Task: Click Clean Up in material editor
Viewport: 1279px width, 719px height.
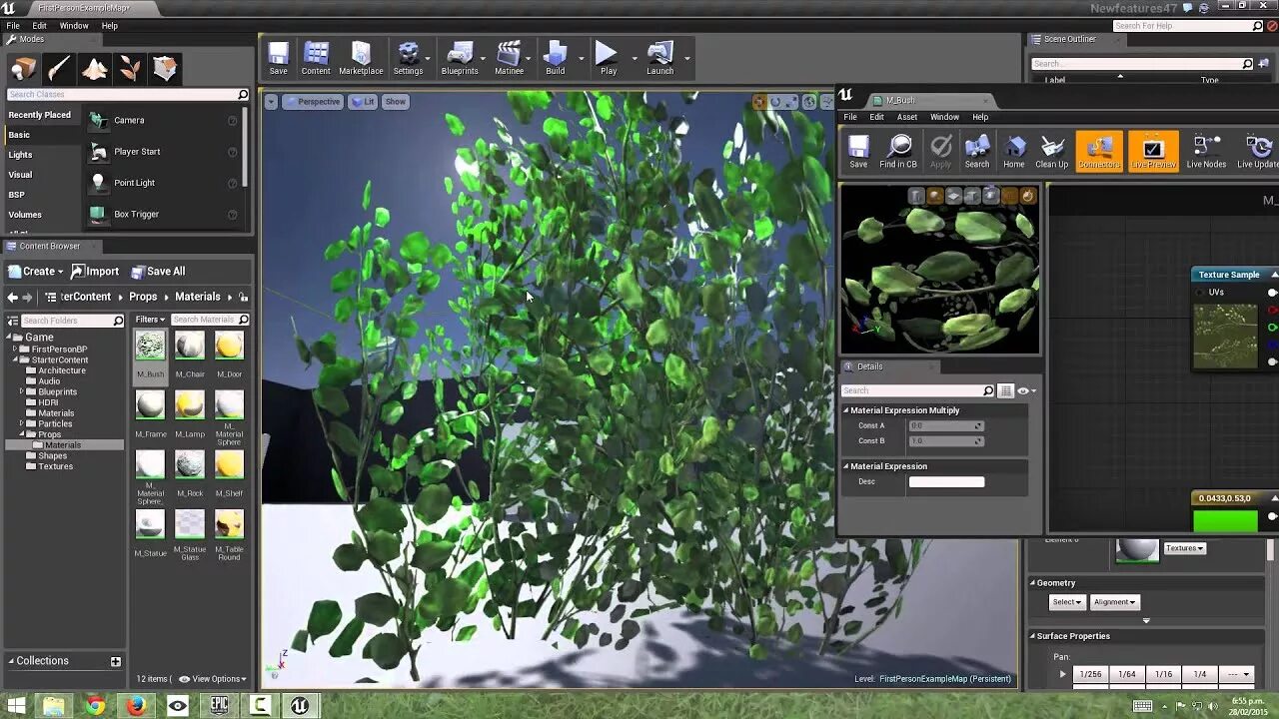Action: pos(1051,152)
